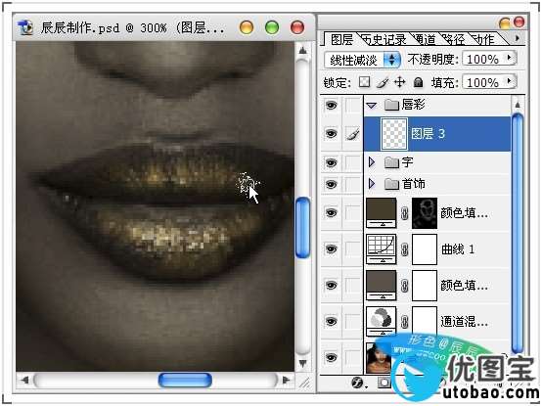Screen dimensions: 542x406
Task: Click lock position move icon
Action: coord(400,82)
